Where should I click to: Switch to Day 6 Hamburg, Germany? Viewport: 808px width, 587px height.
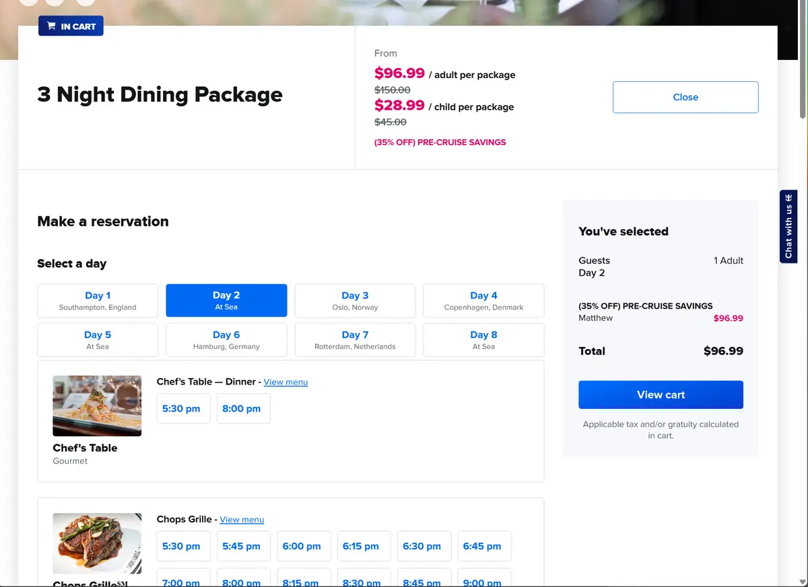point(226,340)
